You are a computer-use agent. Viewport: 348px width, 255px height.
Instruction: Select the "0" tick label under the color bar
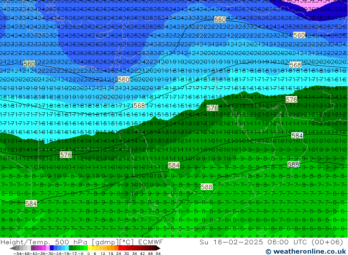coord(88,254)
